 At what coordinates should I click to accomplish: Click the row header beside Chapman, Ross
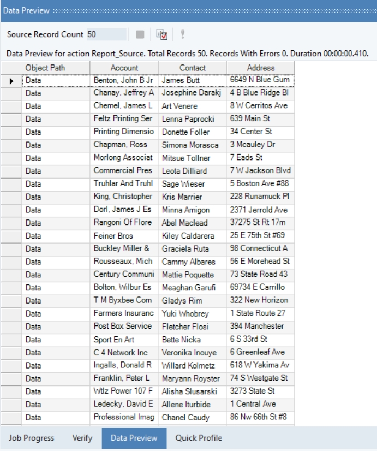pyautogui.click(x=11, y=145)
